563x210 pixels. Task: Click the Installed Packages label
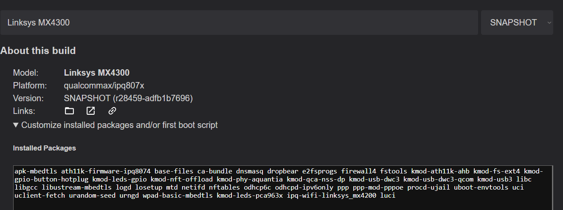[x=45, y=148]
